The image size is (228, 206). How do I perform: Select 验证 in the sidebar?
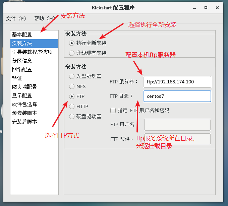click(34, 78)
